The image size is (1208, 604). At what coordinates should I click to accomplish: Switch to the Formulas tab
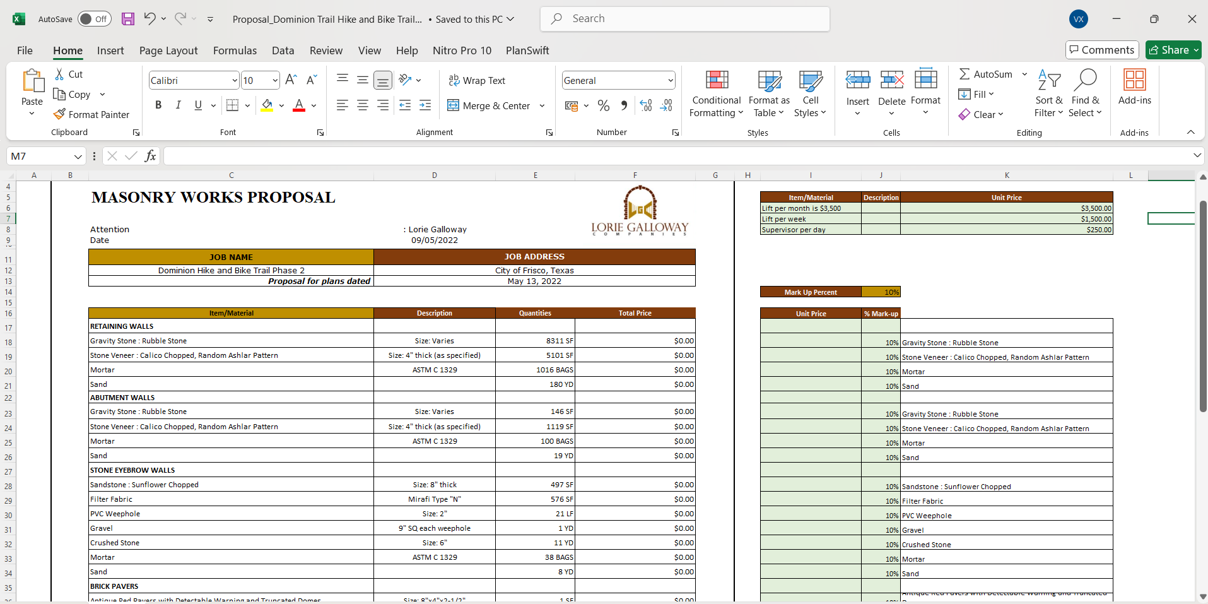coord(235,50)
